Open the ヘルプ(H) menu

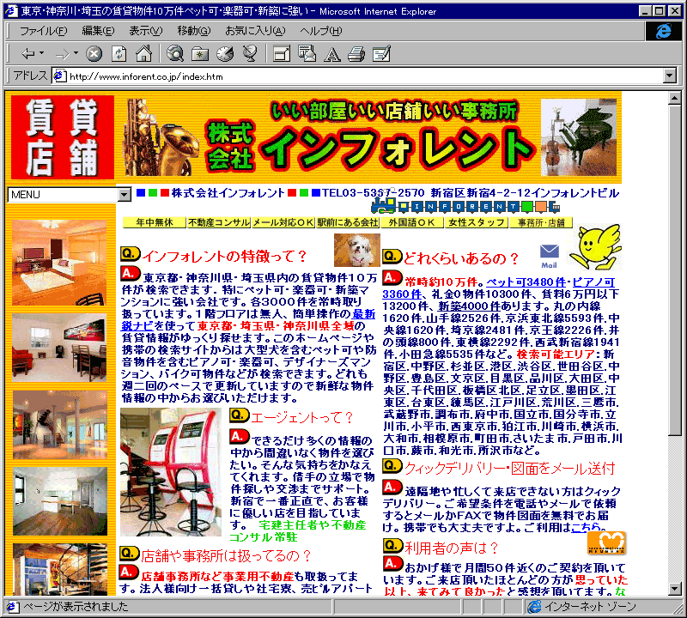point(320,31)
